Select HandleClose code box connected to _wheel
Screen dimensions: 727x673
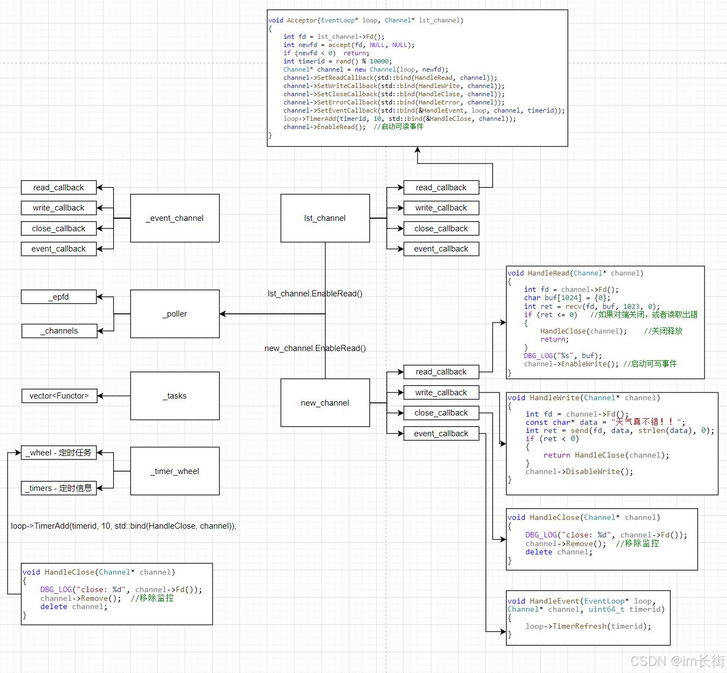click(117, 594)
